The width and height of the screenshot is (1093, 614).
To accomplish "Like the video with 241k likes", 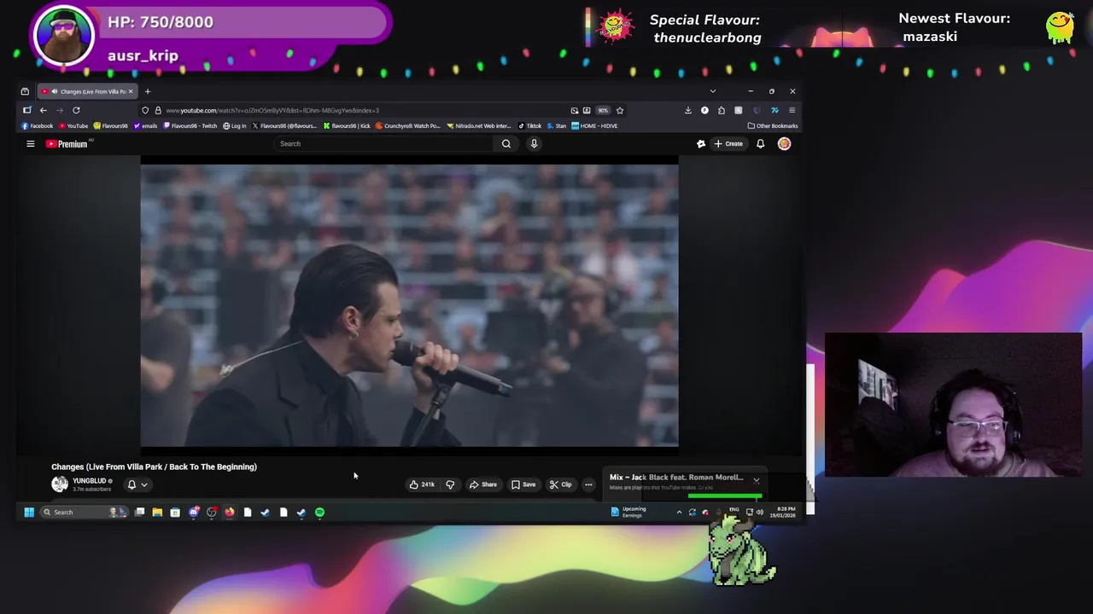I will pyautogui.click(x=422, y=484).
